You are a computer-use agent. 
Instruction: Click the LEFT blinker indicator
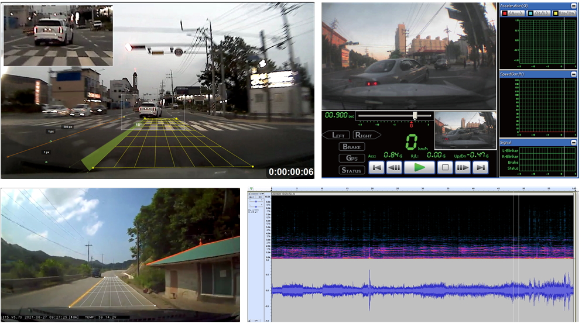pyautogui.click(x=337, y=135)
